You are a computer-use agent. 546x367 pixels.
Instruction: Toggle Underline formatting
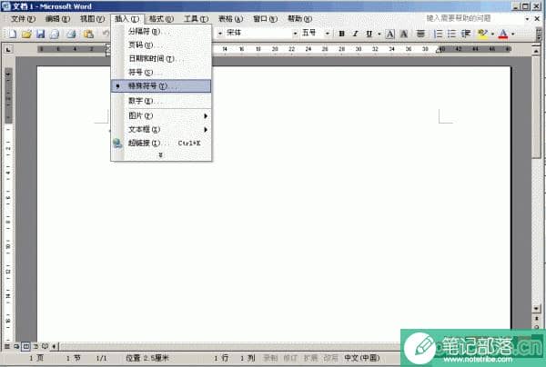[369, 34]
